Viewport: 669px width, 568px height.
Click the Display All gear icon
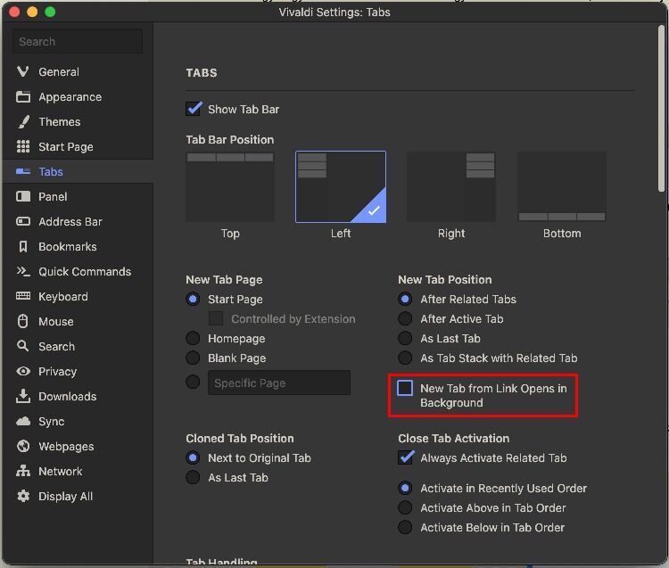(x=23, y=496)
